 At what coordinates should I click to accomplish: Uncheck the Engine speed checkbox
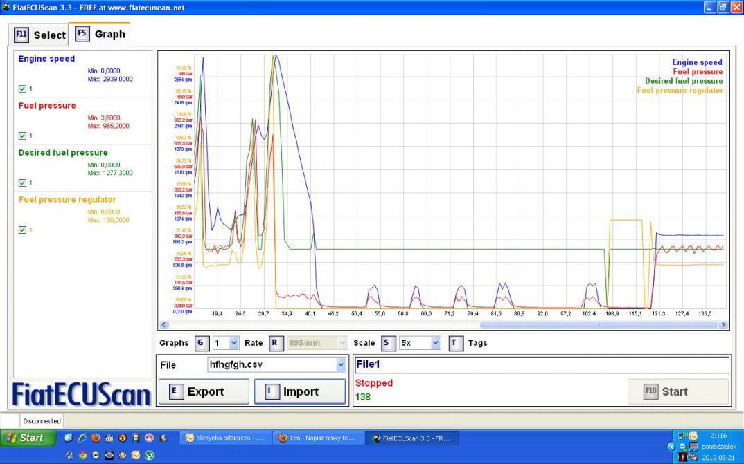coord(23,89)
